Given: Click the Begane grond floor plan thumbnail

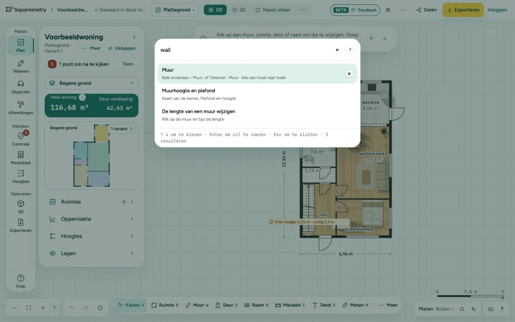Looking at the screenshot, I should coord(91,155).
